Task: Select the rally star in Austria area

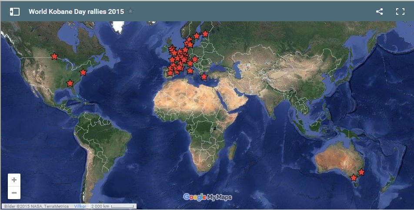Action: coord(194,59)
